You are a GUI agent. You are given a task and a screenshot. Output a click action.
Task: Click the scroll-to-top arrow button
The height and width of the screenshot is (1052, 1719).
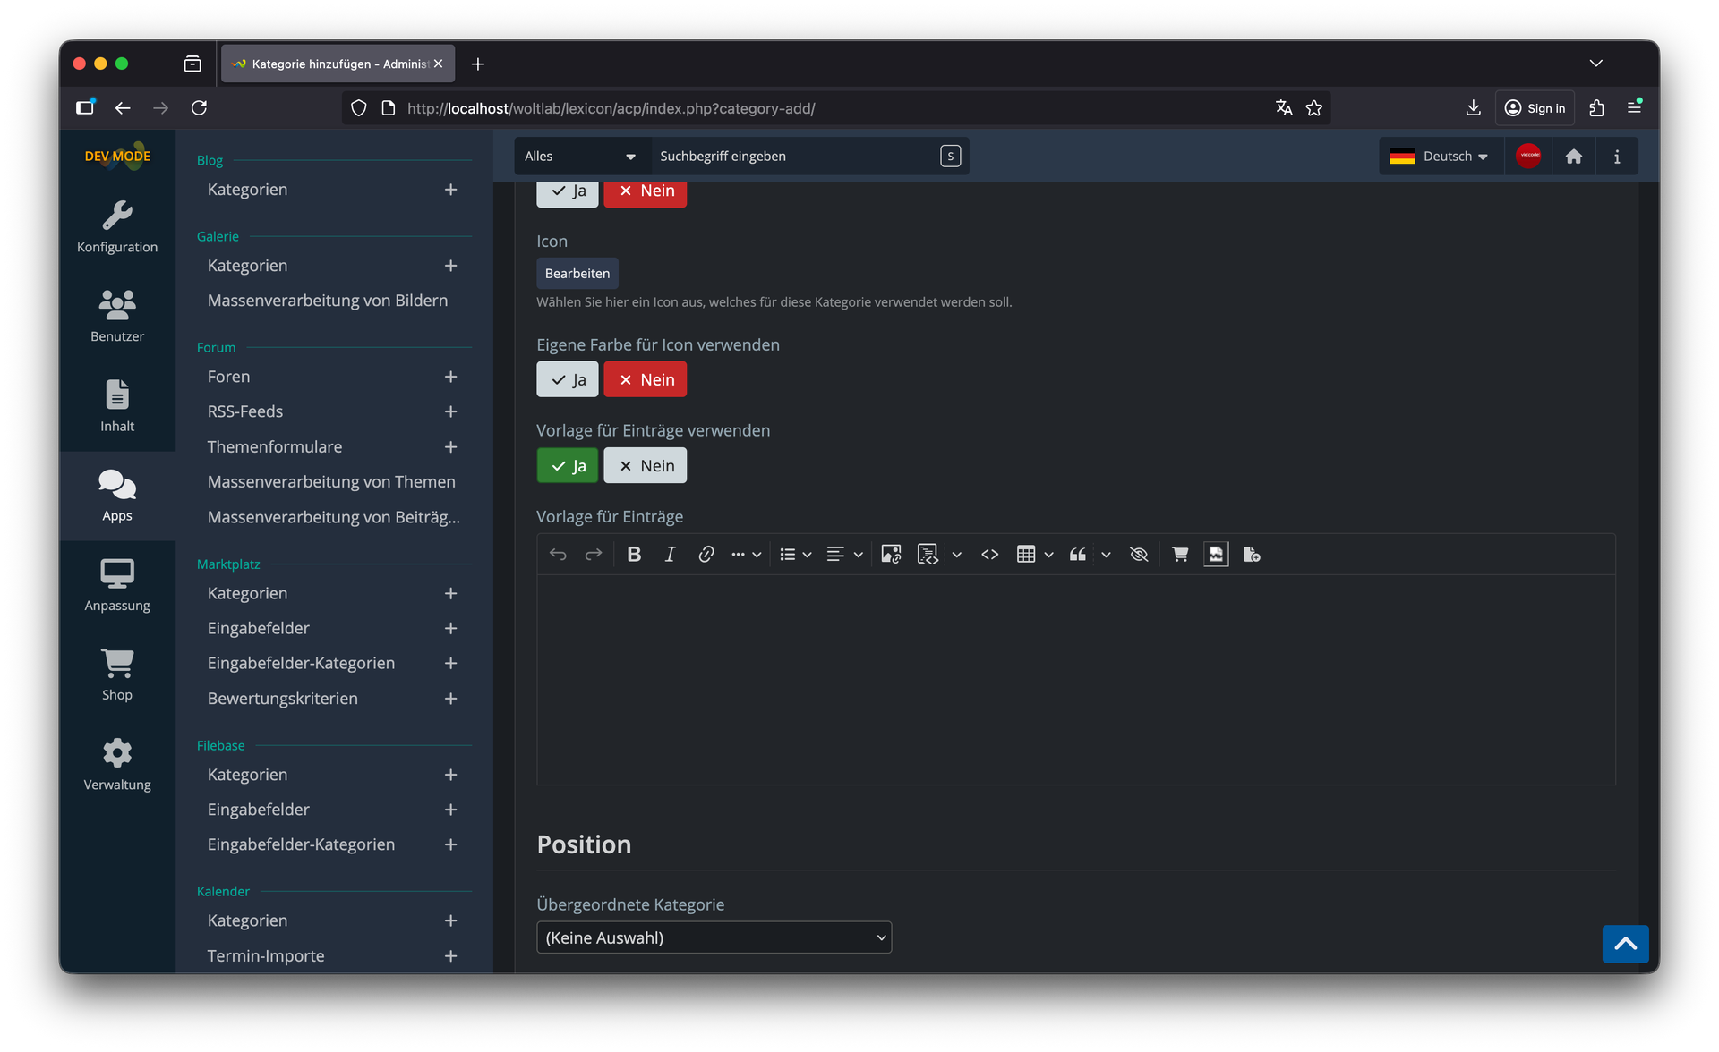pos(1624,944)
